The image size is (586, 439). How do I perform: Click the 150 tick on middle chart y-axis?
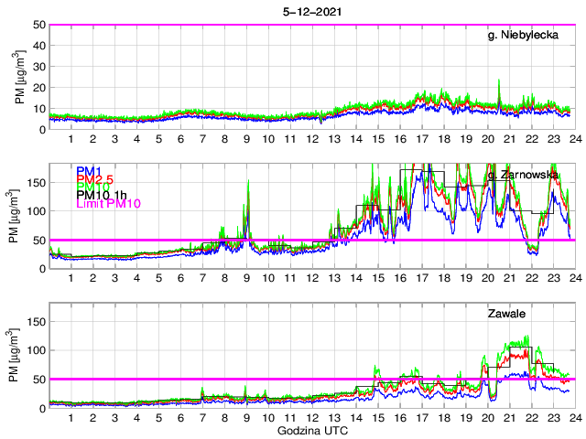[37, 182]
